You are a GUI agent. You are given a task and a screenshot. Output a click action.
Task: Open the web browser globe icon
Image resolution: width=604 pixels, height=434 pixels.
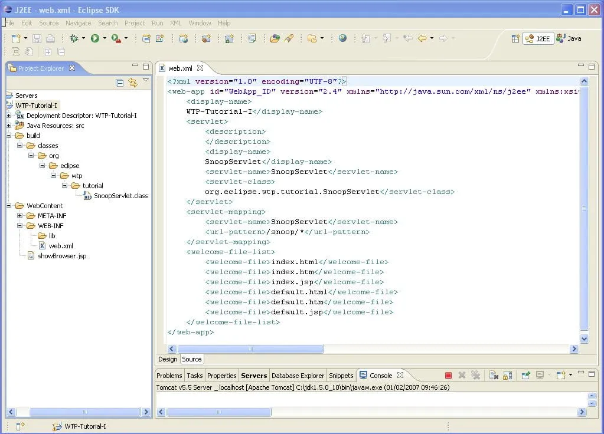343,38
